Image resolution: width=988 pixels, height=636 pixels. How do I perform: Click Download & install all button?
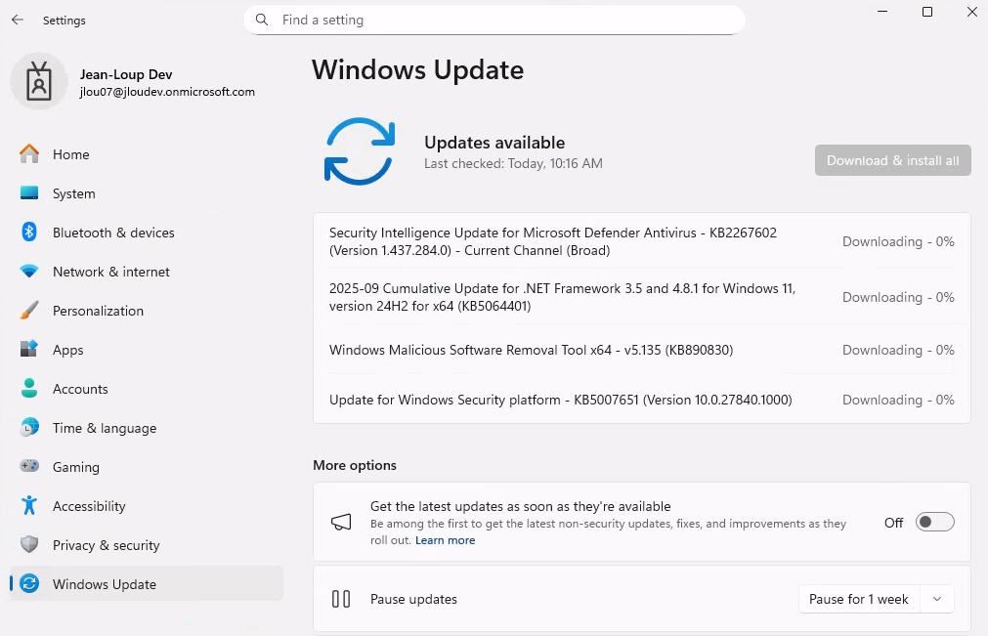[892, 160]
